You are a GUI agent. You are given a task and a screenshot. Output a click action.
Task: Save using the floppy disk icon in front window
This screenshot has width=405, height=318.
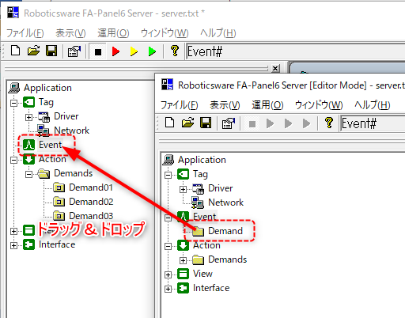click(206, 123)
